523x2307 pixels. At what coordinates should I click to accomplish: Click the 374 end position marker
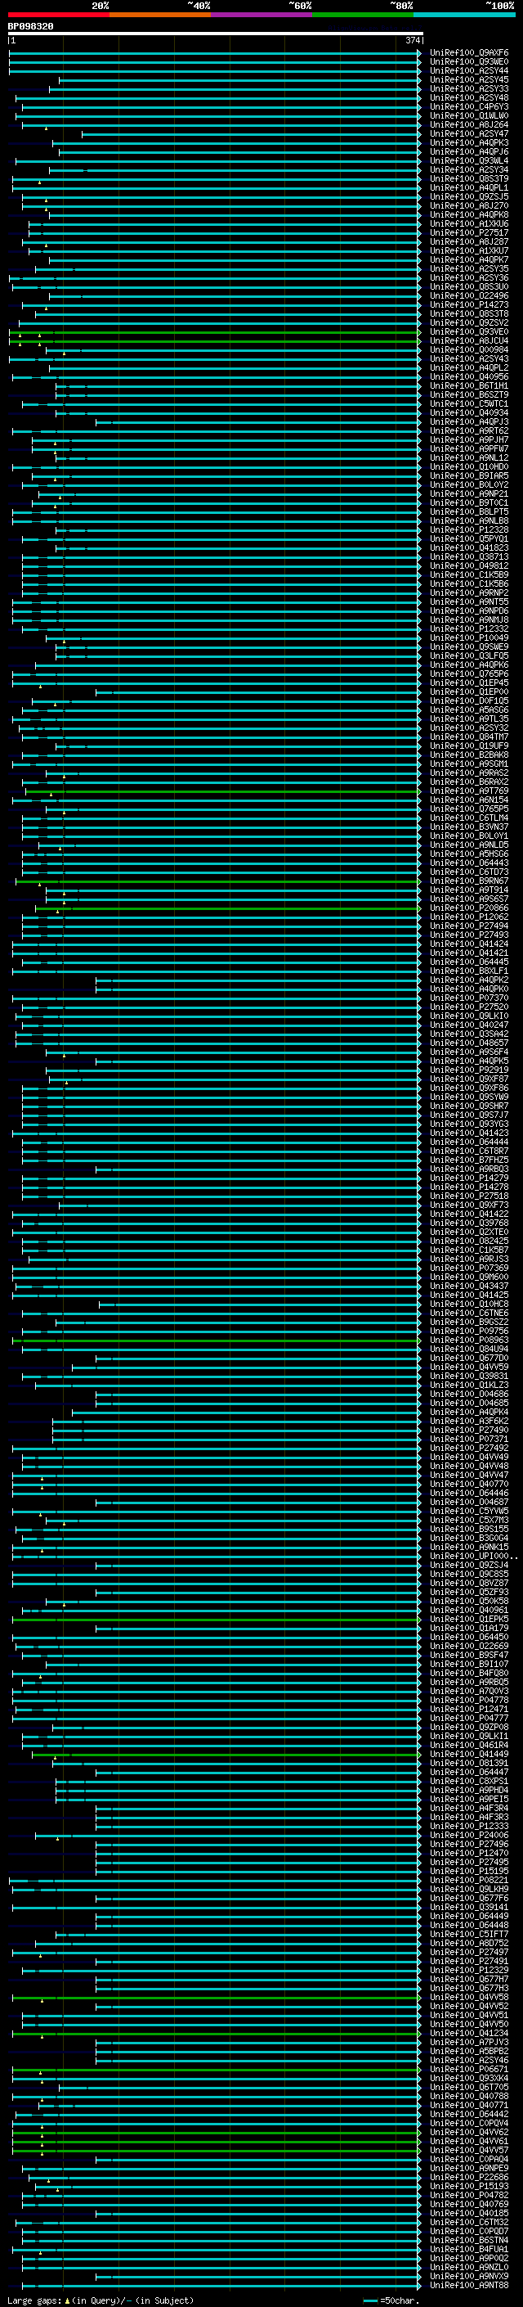click(x=413, y=40)
